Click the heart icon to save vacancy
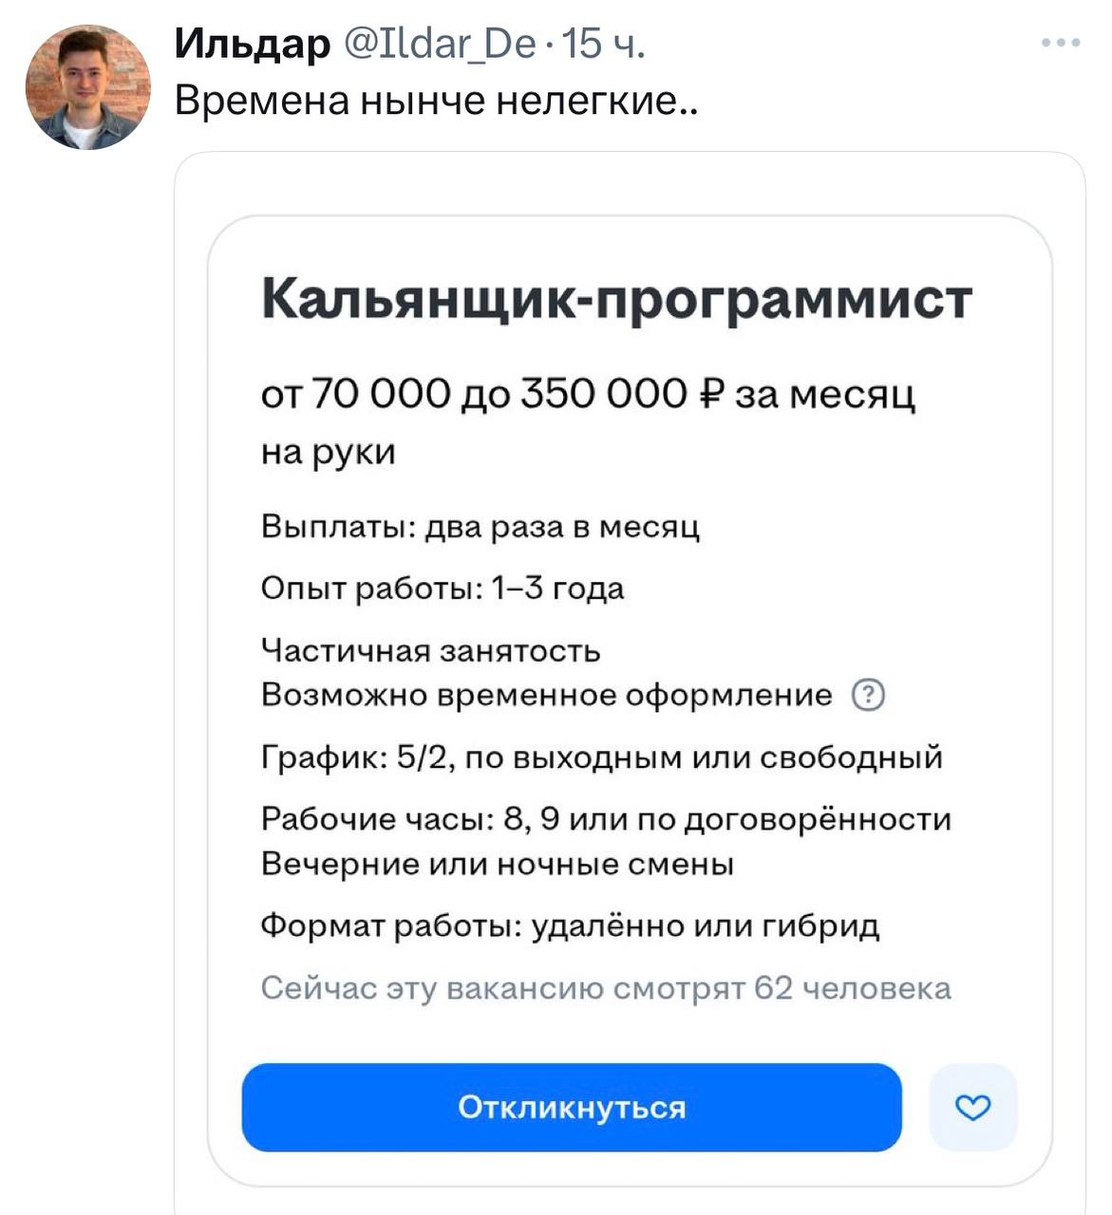 972,1107
